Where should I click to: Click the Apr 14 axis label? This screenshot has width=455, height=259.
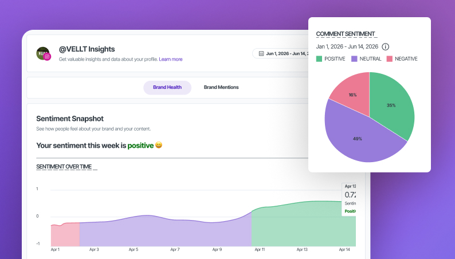click(344, 249)
